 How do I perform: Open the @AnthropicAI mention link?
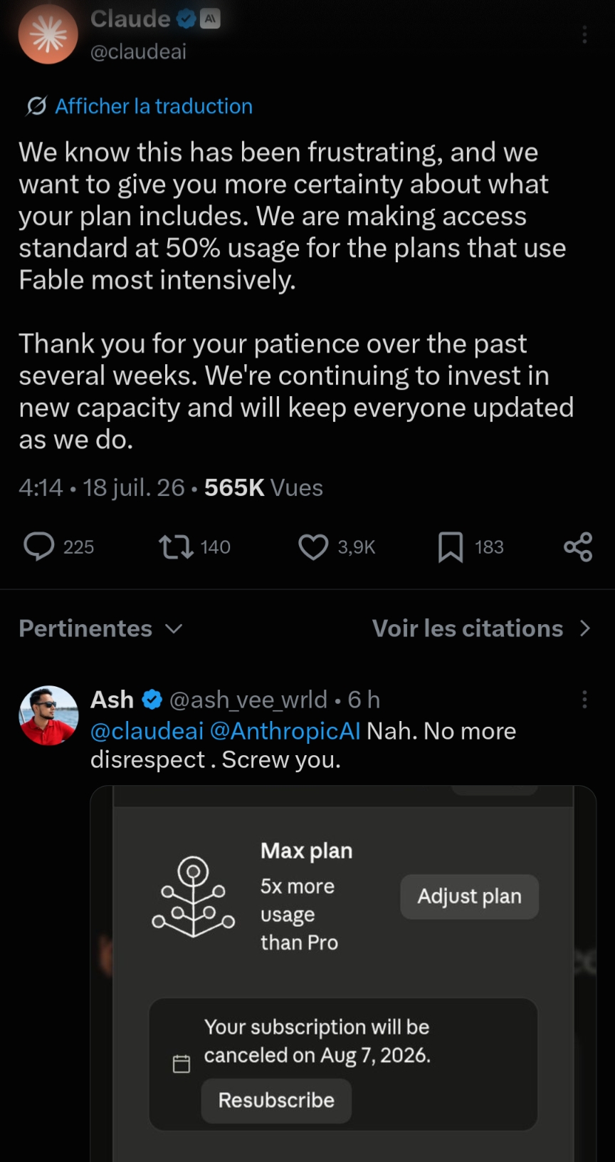tap(285, 731)
